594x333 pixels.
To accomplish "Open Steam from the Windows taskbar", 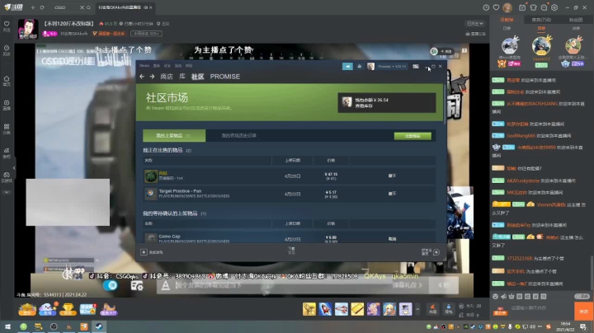I will tap(99, 326).
